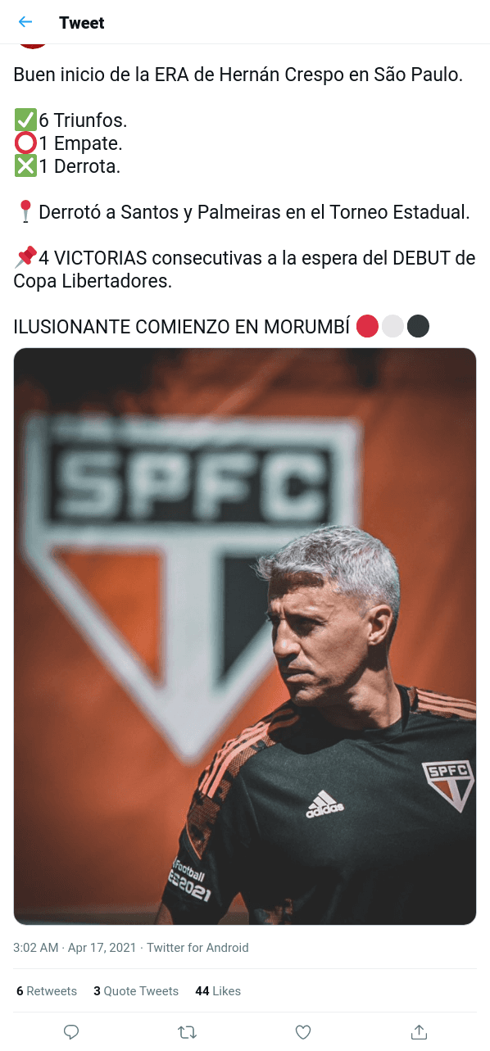Click the reply speech bubble icon
The image size is (490, 1051).
(71, 1031)
